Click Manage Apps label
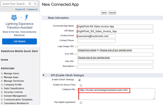163x105 pixels. click(x=11, y=77)
